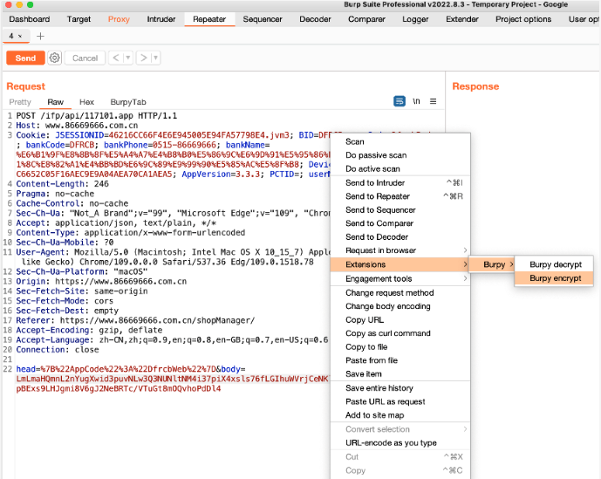Screen dimensions: 601x479
Task: Click the POST /ifp/api/117101.app request line
Action: 97,116
